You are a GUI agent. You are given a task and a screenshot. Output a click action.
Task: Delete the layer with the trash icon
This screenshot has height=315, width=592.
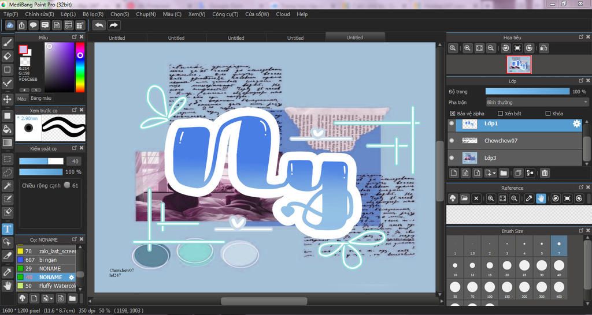point(545,173)
